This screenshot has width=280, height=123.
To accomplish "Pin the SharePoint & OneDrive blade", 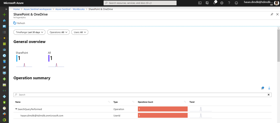I will (272, 14).
